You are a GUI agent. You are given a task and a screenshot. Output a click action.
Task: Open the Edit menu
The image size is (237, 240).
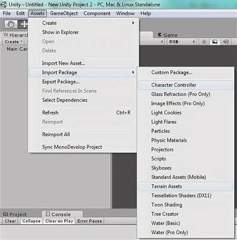coord(20,13)
